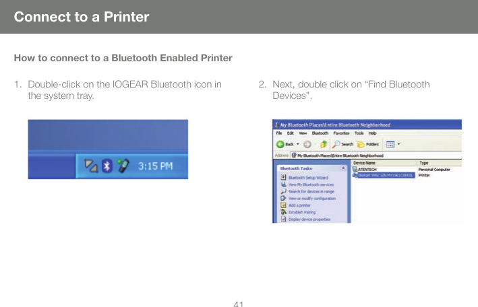Click the Address bar Bluetooth places icon
This screenshot has height=307, width=478.
coord(294,156)
